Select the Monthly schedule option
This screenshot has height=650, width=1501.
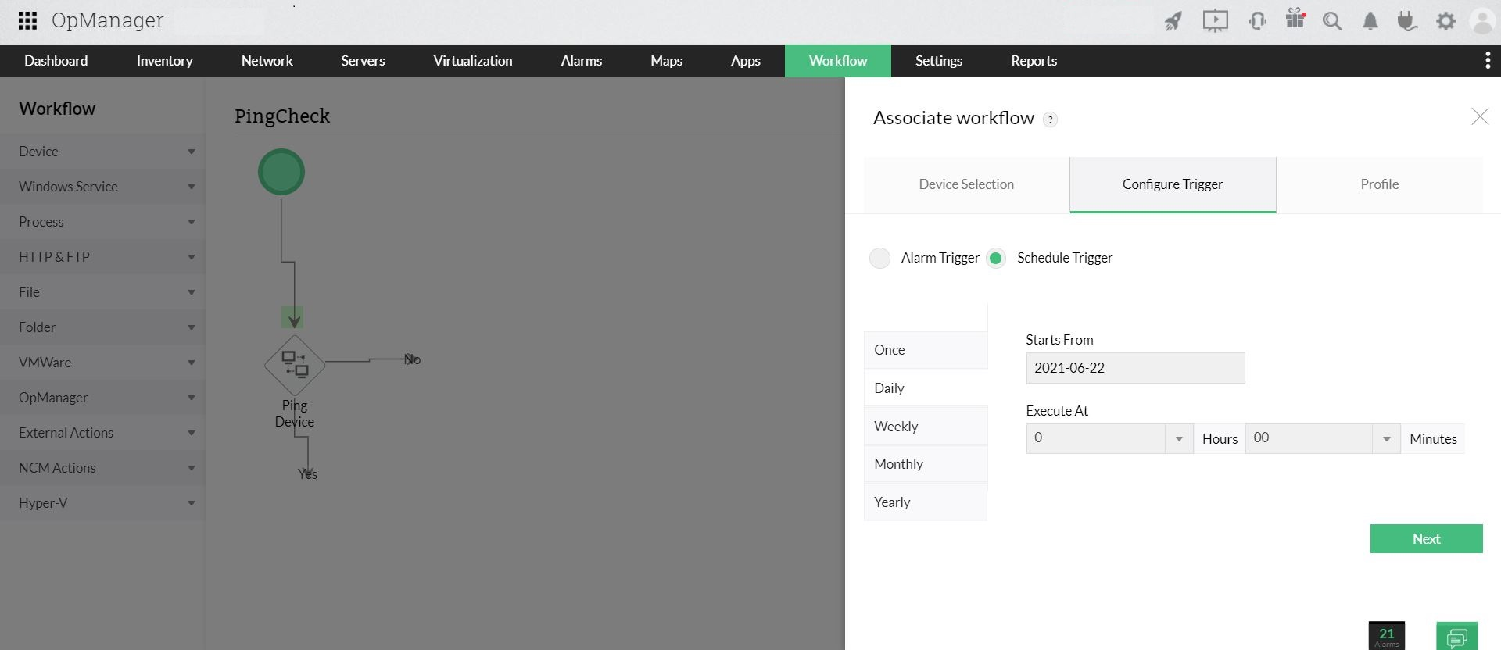pyautogui.click(x=926, y=464)
